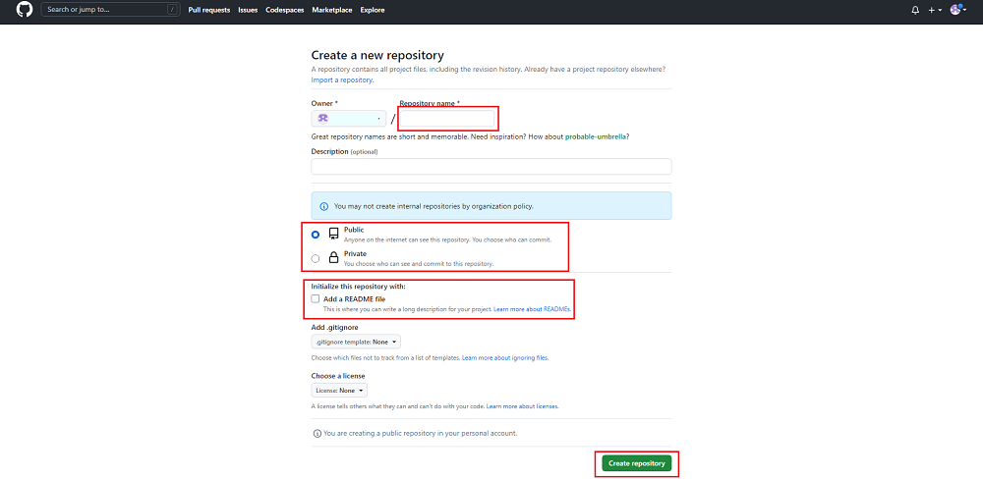
Task: Use the suggested name probable-umbrella
Action: [x=597, y=136]
